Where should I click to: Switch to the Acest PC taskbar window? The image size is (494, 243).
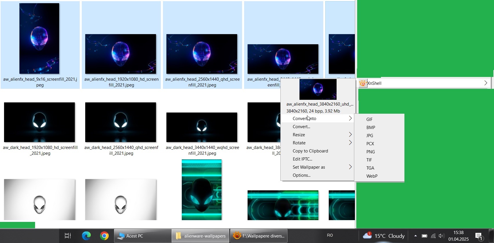point(142,236)
